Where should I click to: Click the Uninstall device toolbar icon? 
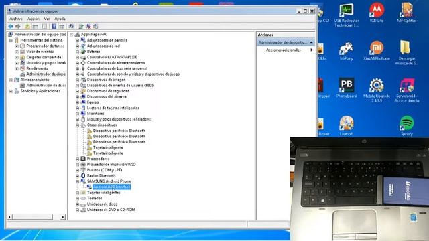point(88,27)
